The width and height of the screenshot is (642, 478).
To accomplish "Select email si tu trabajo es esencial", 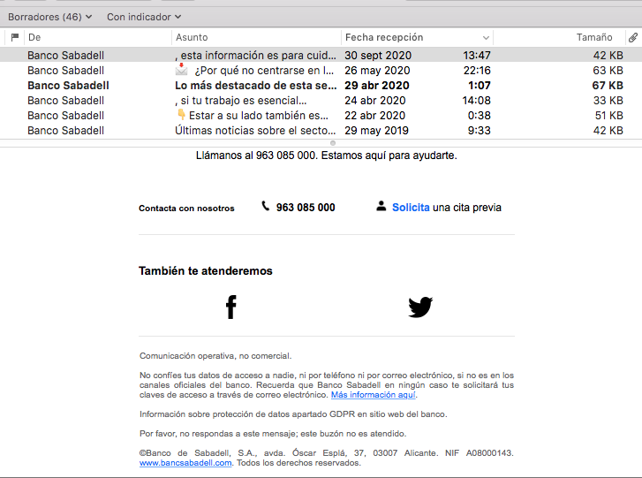I will click(321, 101).
